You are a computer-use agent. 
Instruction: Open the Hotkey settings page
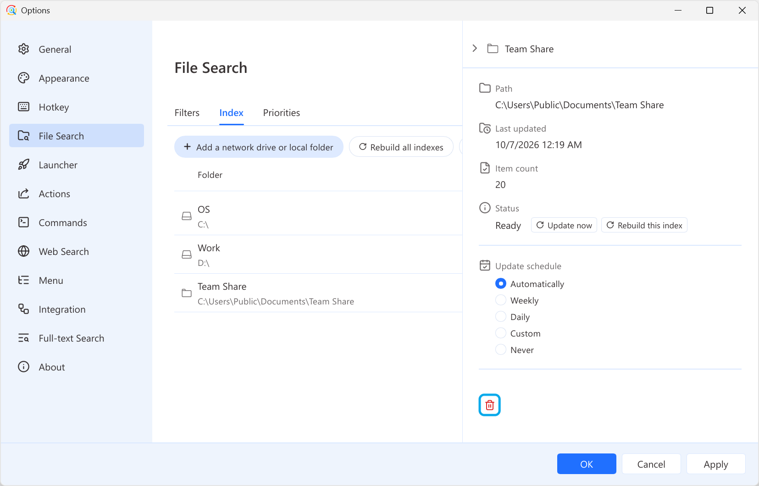pyautogui.click(x=77, y=107)
